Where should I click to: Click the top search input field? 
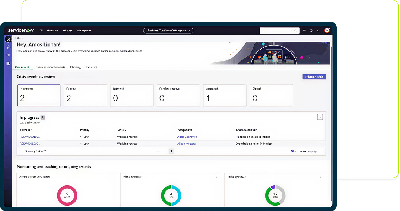pos(277,31)
